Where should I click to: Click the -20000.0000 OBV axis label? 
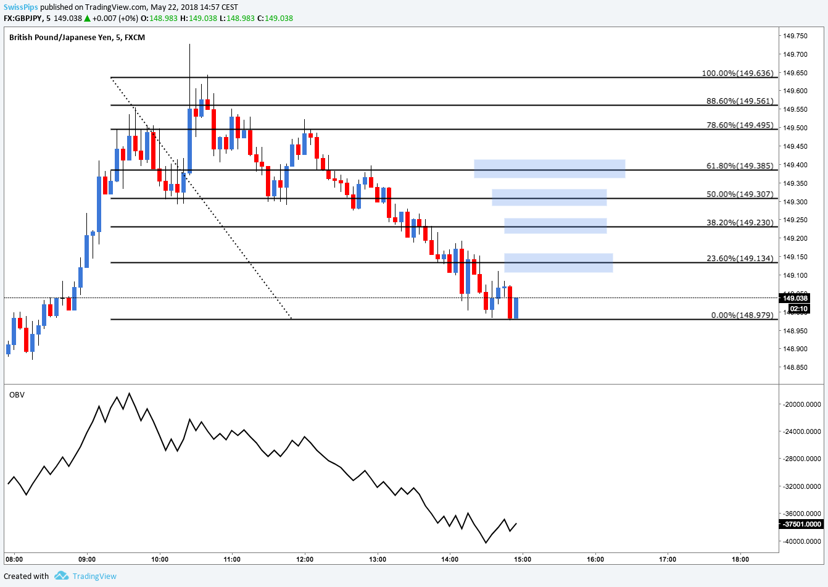802,404
